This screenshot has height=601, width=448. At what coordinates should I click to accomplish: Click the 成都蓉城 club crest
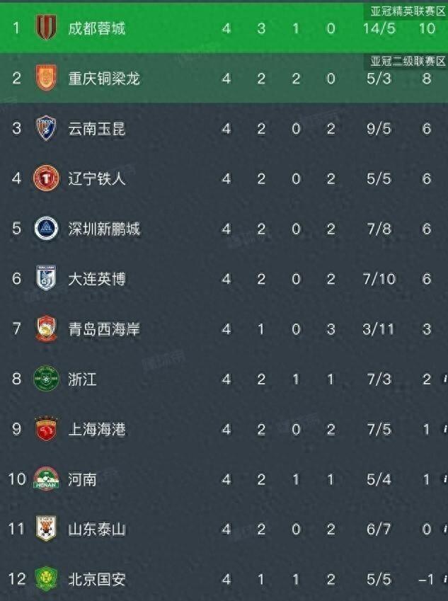click(x=47, y=27)
